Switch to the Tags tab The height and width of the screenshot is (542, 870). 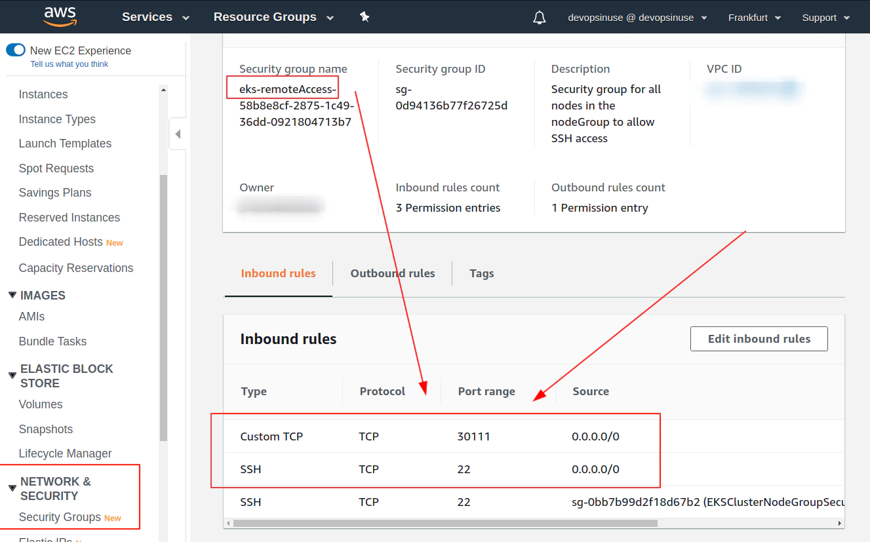(x=482, y=273)
